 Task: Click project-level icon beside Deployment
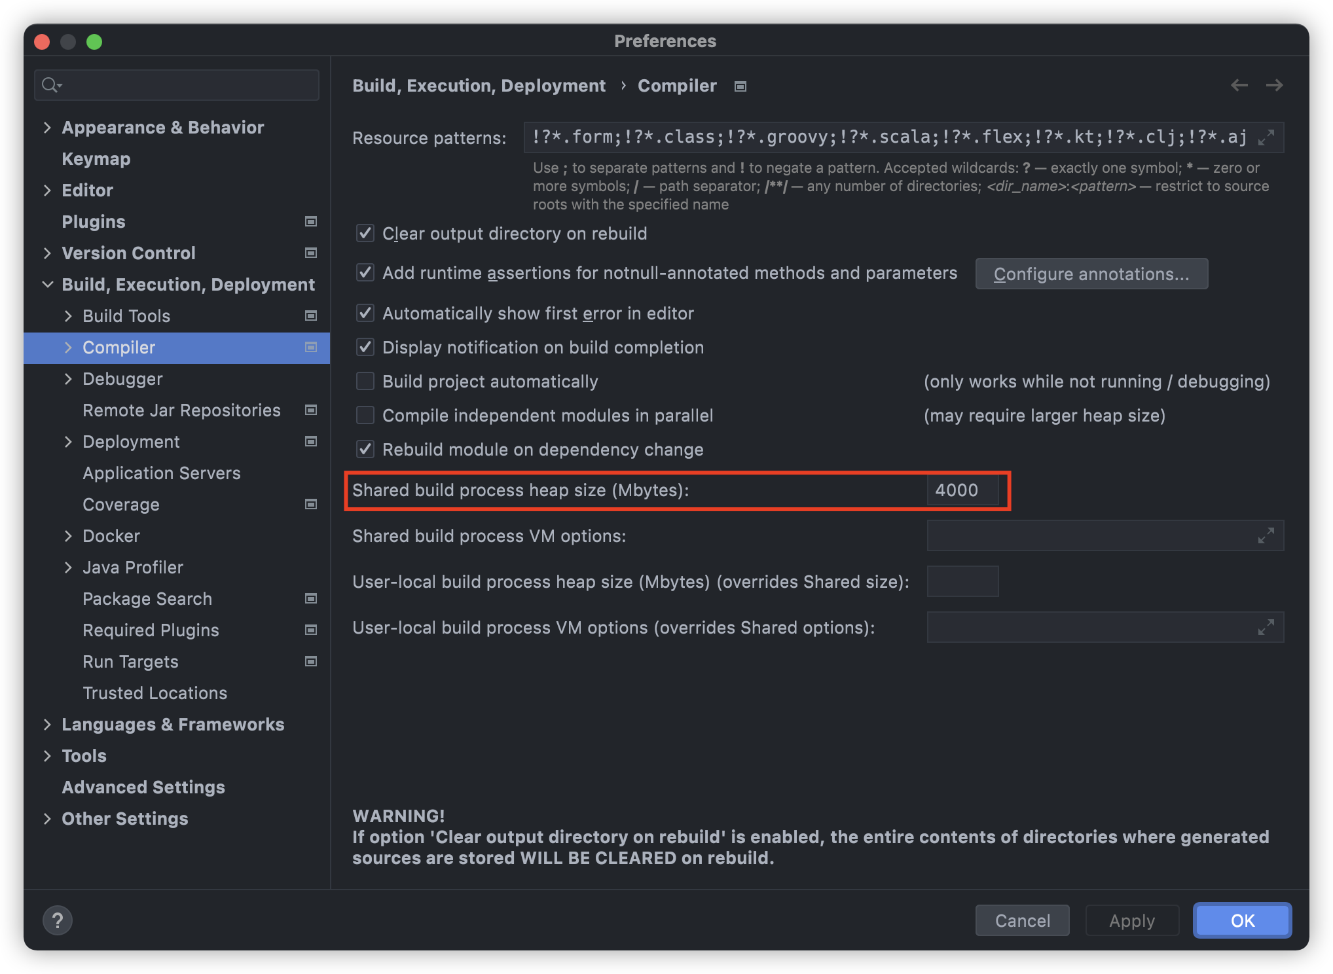[x=311, y=441]
